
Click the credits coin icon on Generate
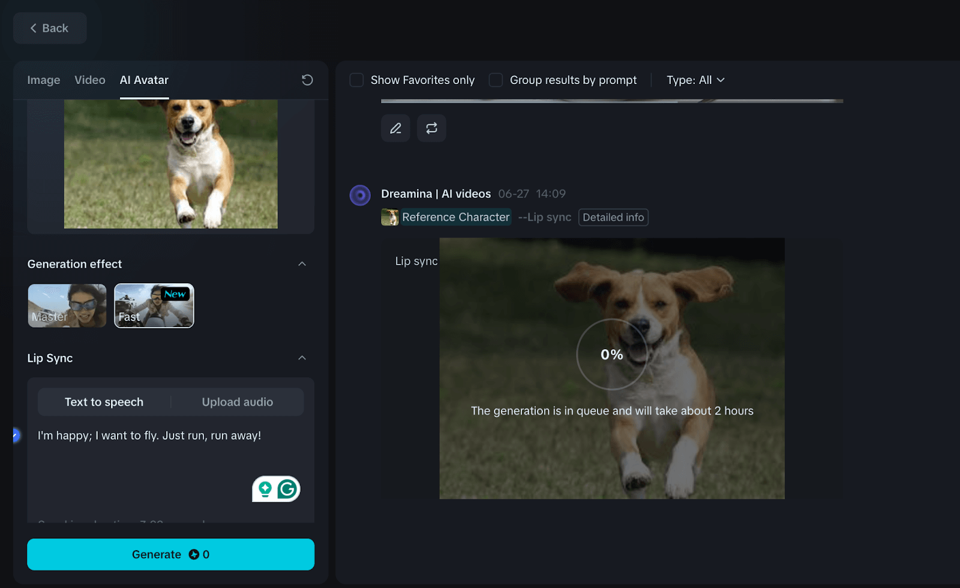194,554
